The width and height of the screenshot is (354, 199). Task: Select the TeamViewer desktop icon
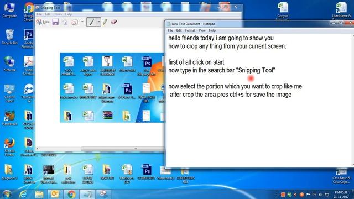click(x=28, y=93)
